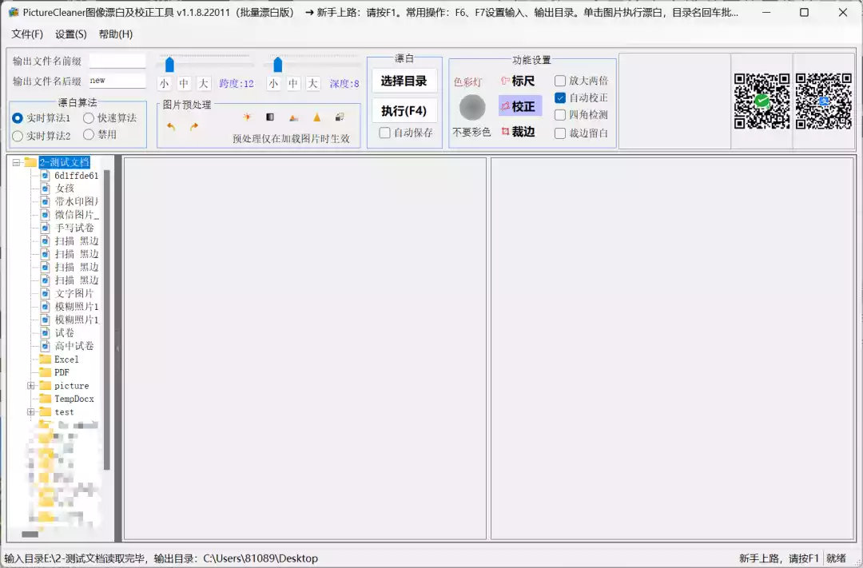Click the PictureCleaner app icon in title bar
Image resolution: width=863 pixels, height=568 pixels.
point(14,12)
